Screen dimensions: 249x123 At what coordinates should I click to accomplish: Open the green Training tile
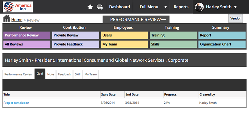(x=173, y=35)
